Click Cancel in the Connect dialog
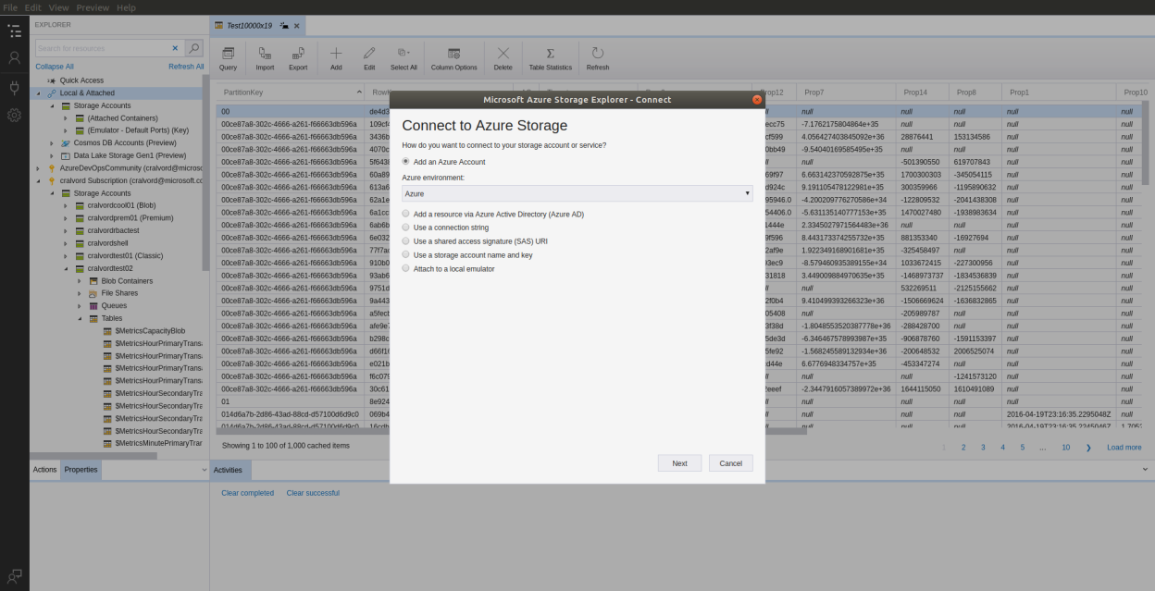Screen dimensions: 1155x591 pos(731,463)
